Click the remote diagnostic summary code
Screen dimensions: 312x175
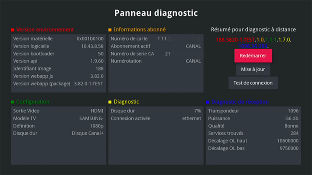click(253, 42)
